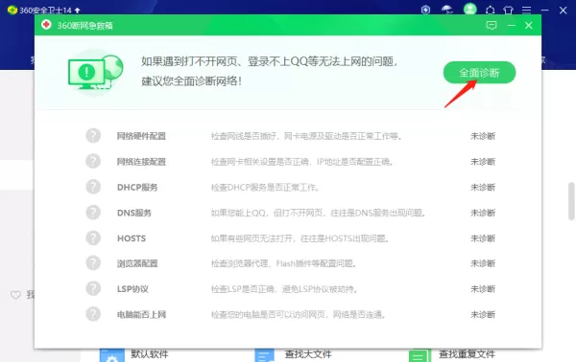Select the 网络连接配置 item label
Viewport: 576px width, 362px height.
[141, 162]
